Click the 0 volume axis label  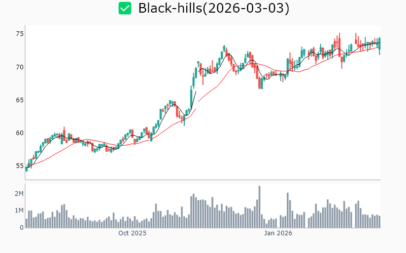21,227
